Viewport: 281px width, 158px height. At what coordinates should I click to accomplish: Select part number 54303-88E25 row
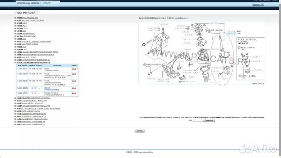click(22, 89)
